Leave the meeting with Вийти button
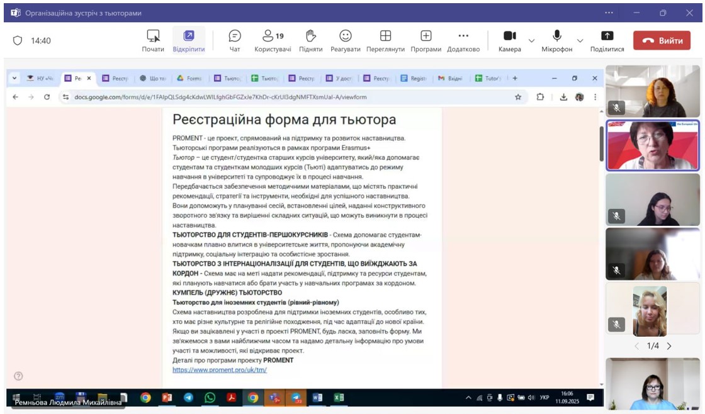Viewport: 705px width, 414px height. coord(662,41)
